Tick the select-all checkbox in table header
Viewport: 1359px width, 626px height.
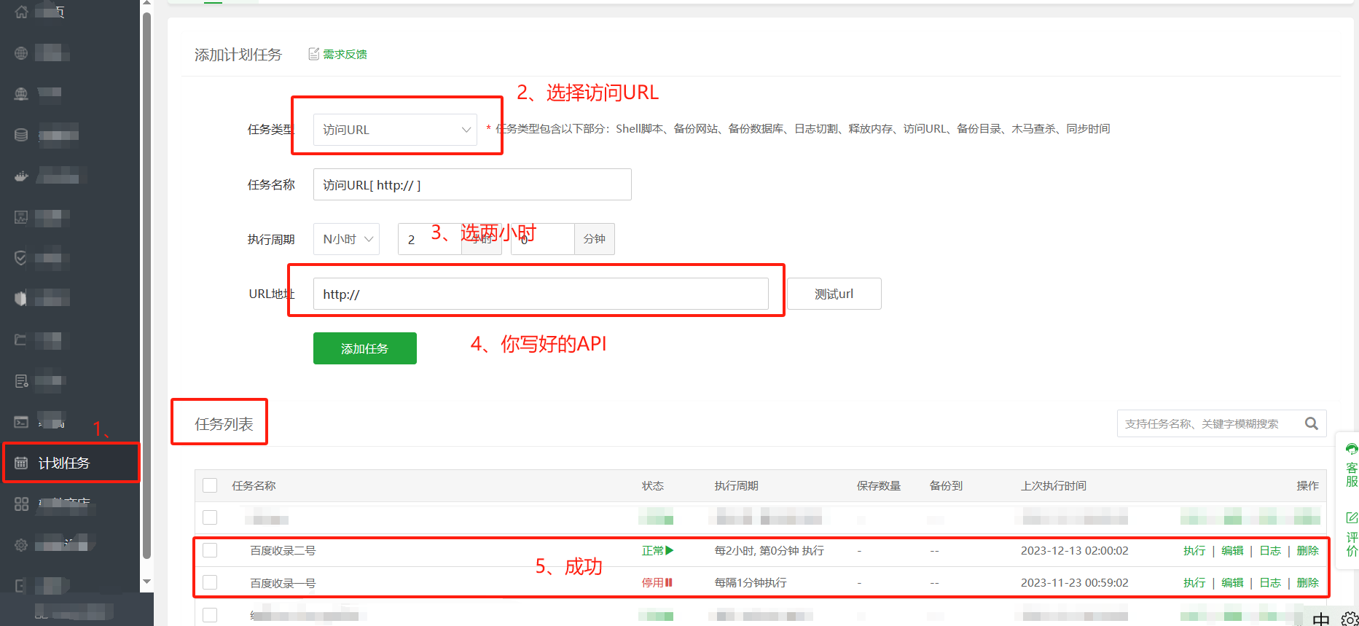(x=210, y=485)
